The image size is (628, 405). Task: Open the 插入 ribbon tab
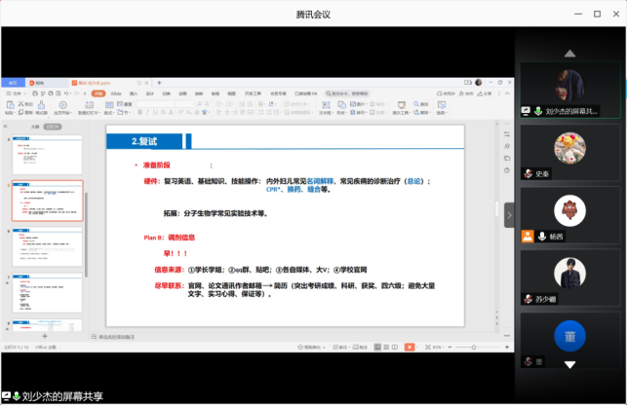(133, 93)
